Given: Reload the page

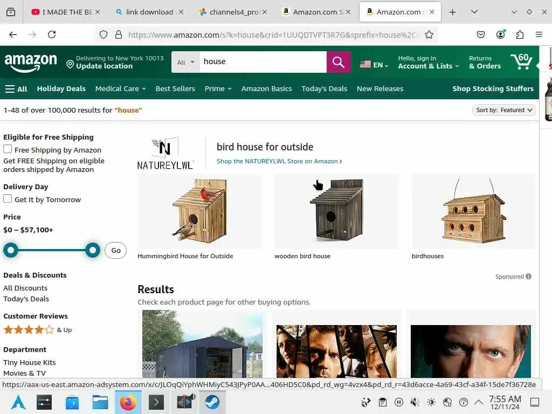Looking at the screenshot, I should coord(52,34).
